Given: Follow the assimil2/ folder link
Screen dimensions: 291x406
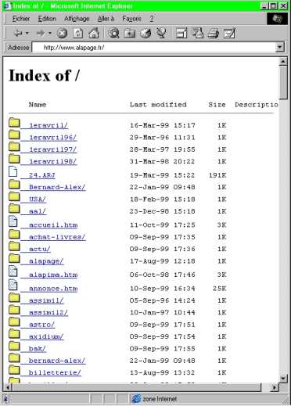Looking at the screenshot, I should click(48, 312).
